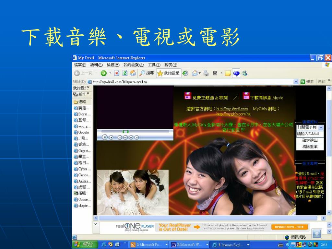Open the chapte... favorite link
The height and width of the screenshot is (249, 332).
click(x=82, y=206)
